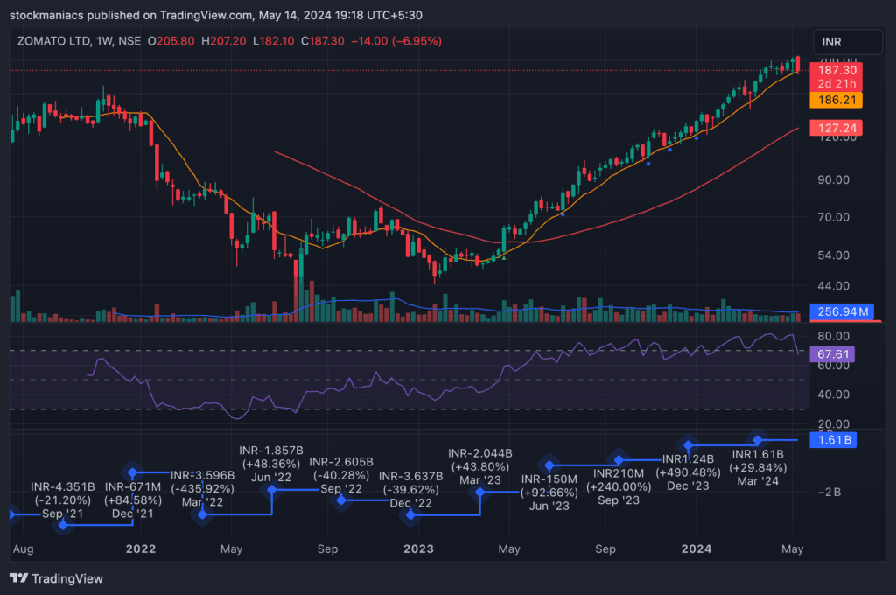Click the 2023 time axis label
The width and height of the screenshot is (896, 595).
tap(418, 549)
